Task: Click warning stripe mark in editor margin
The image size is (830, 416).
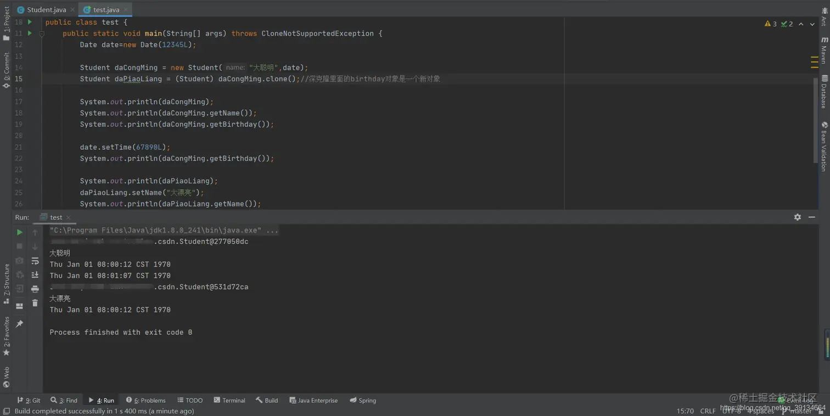Action: [815, 63]
